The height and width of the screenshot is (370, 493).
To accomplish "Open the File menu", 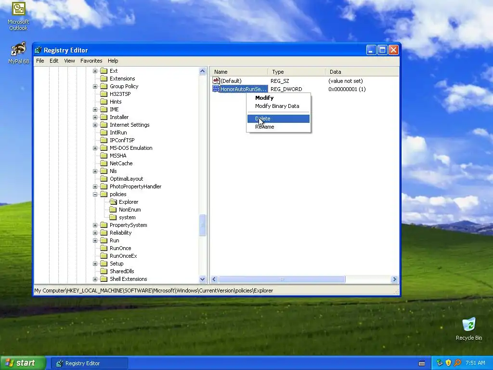I will 40,61.
